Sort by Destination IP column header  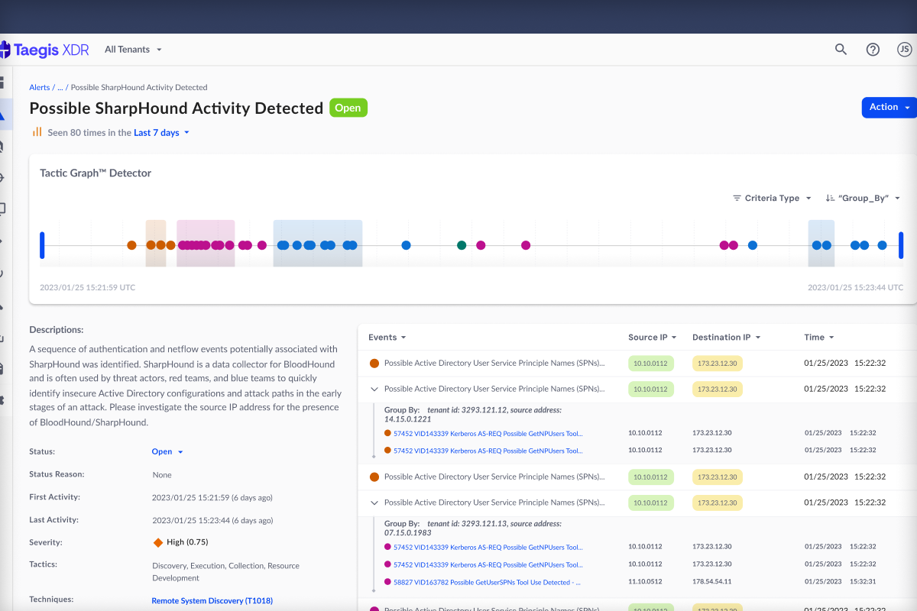click(726, 337)
